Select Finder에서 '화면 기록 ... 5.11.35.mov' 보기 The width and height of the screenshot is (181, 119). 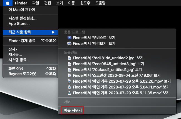point(117,93)
